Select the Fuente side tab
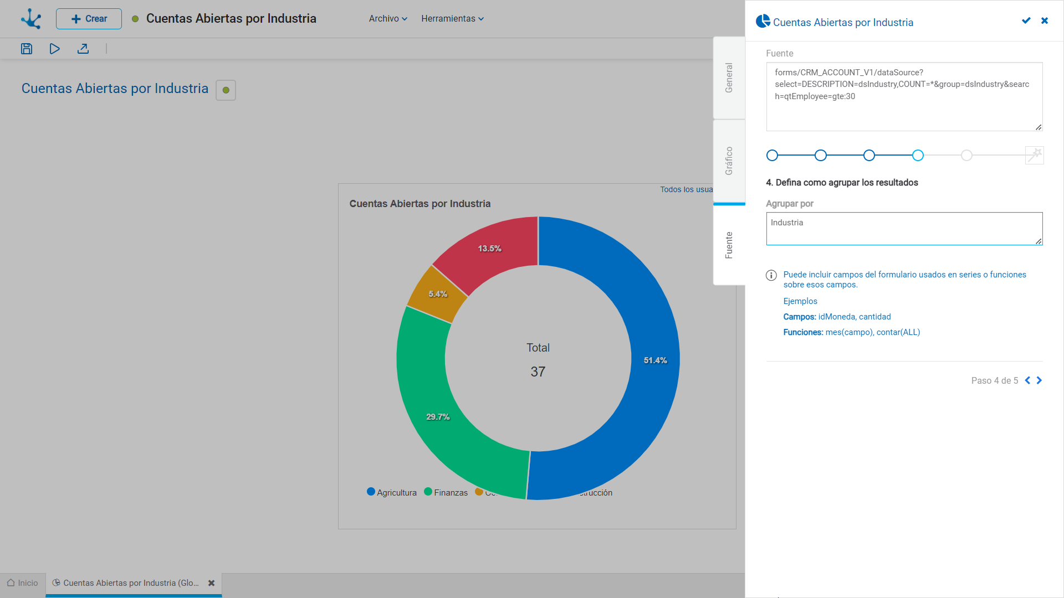 729,245
